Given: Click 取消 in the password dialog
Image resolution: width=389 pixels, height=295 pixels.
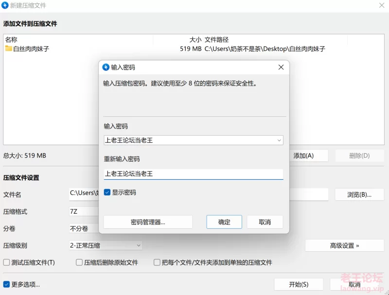Looking at the screenshot, I should (265, 222).
